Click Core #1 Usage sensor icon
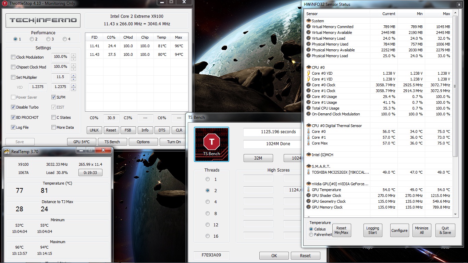Screen dimensions: 468x263 (309, 102)
